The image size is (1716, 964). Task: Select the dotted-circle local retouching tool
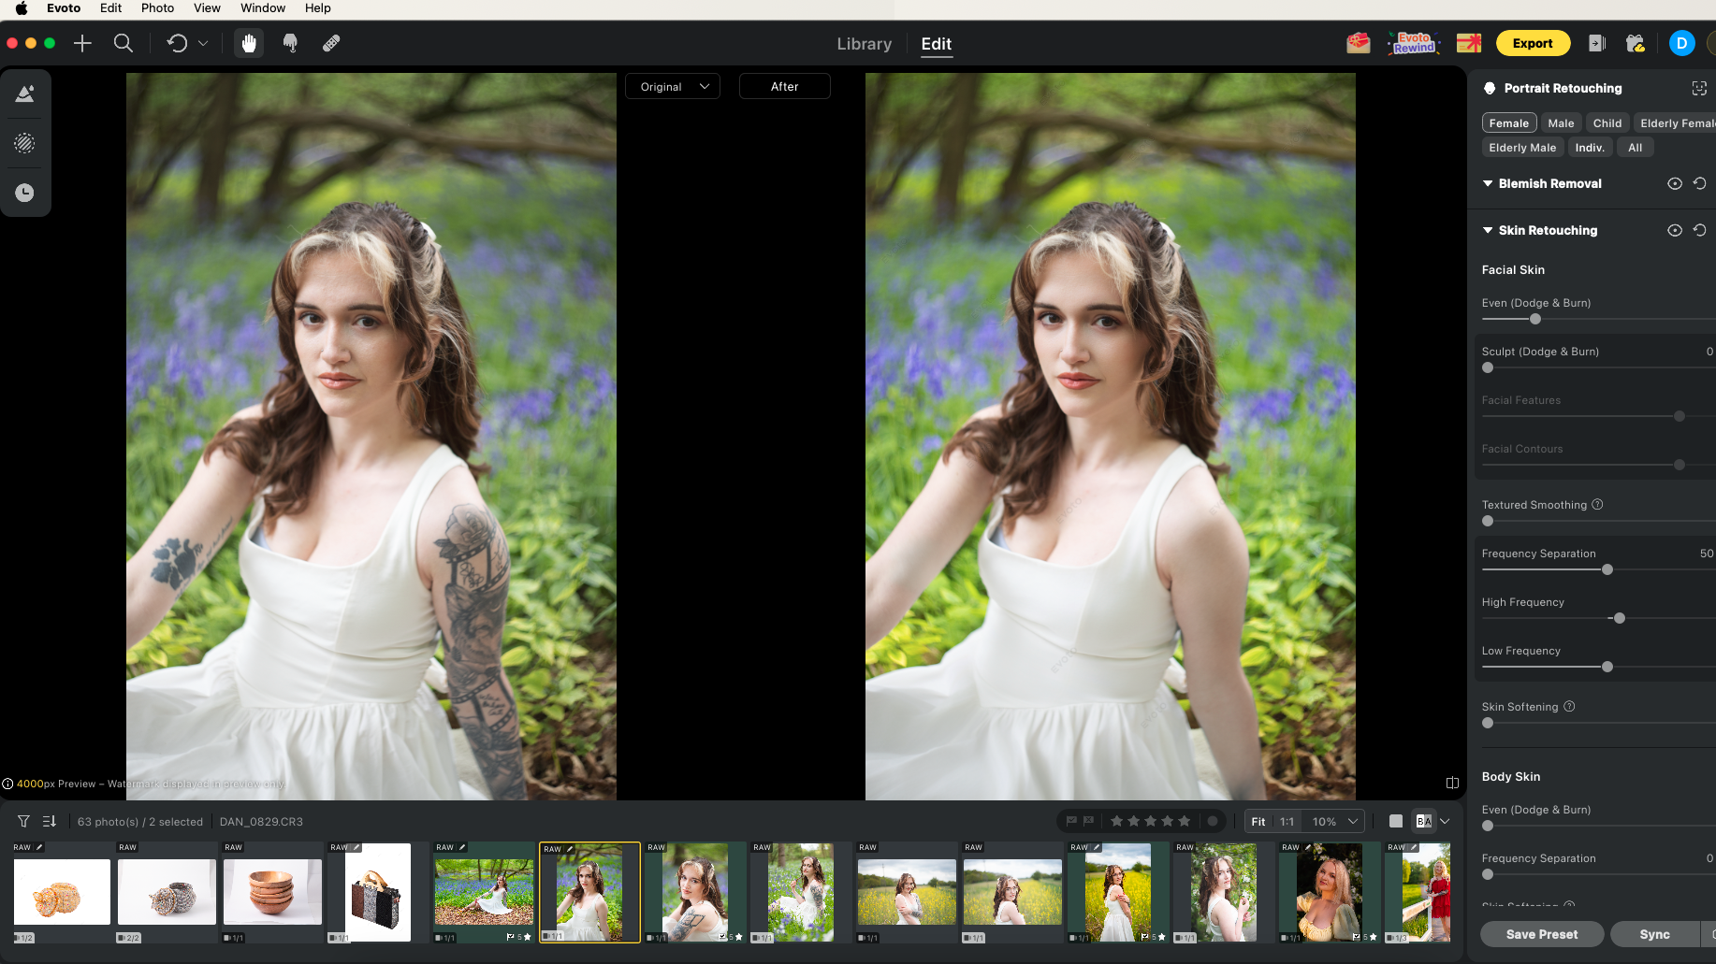[25, 143]
